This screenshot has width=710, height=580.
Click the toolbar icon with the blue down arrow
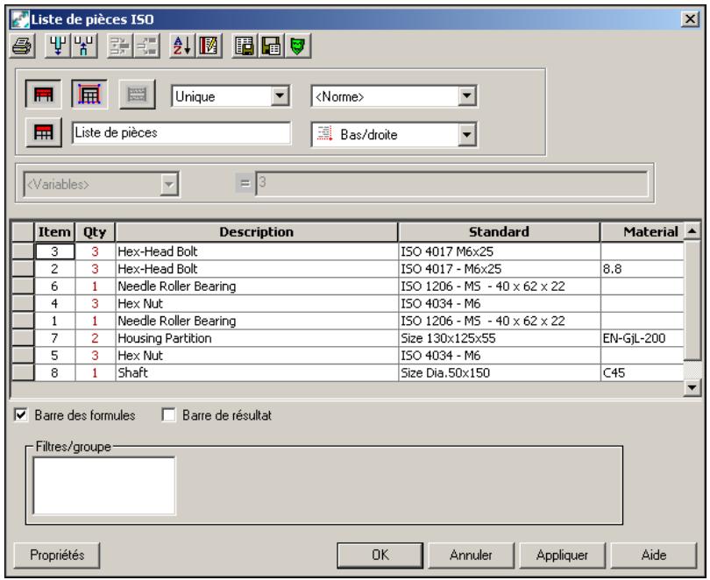point(58,46)
